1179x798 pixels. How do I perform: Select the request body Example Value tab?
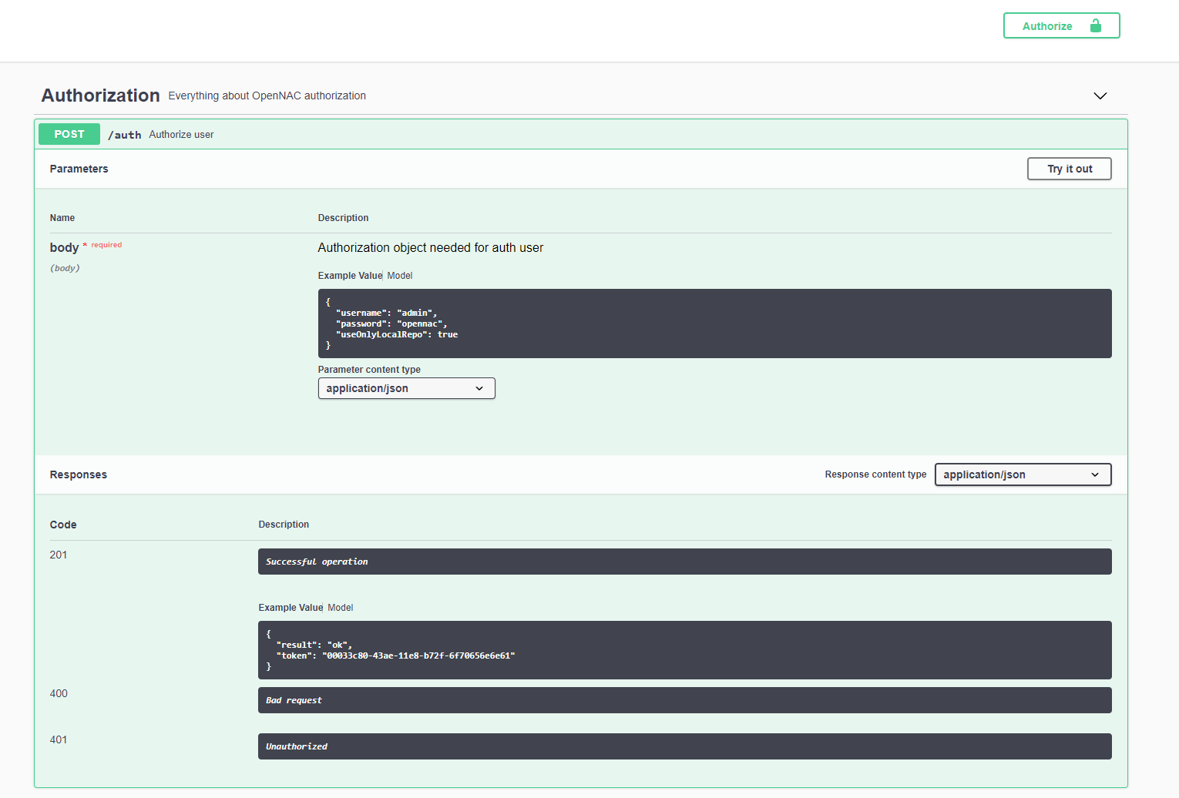pos(350,276)
